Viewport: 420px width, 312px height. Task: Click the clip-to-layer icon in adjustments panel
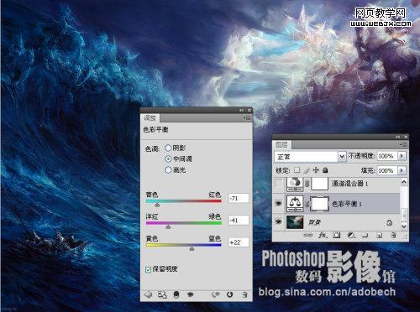point(176,294)
